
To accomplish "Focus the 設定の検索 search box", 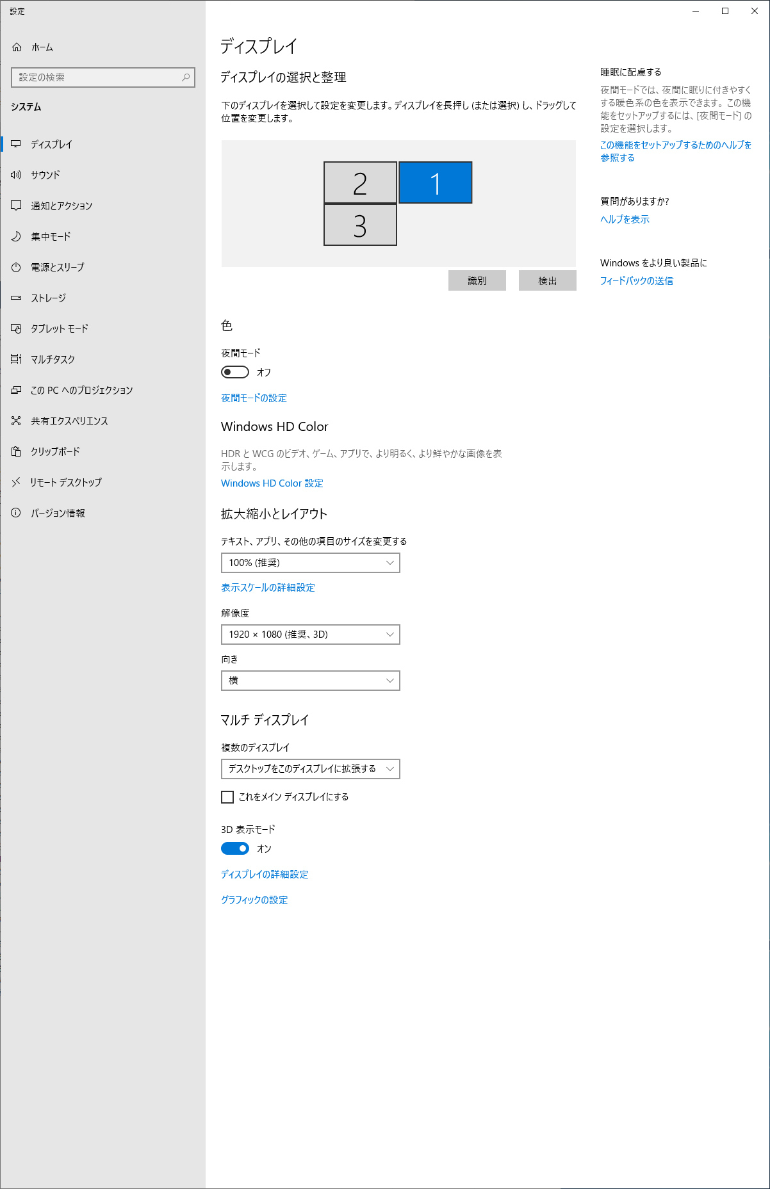I will point(103,77).
